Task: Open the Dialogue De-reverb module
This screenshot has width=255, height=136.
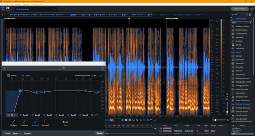Action: [241, 82]
